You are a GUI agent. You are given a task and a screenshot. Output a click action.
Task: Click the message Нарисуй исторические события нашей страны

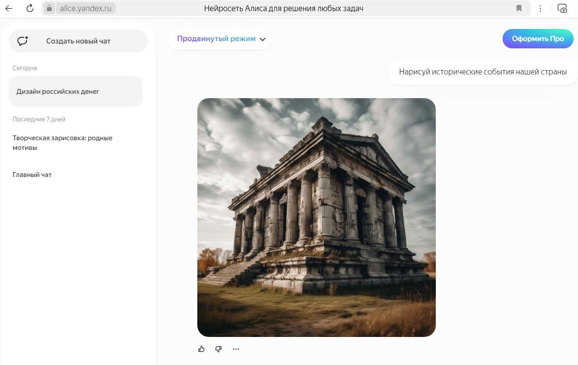pos(483,72)
